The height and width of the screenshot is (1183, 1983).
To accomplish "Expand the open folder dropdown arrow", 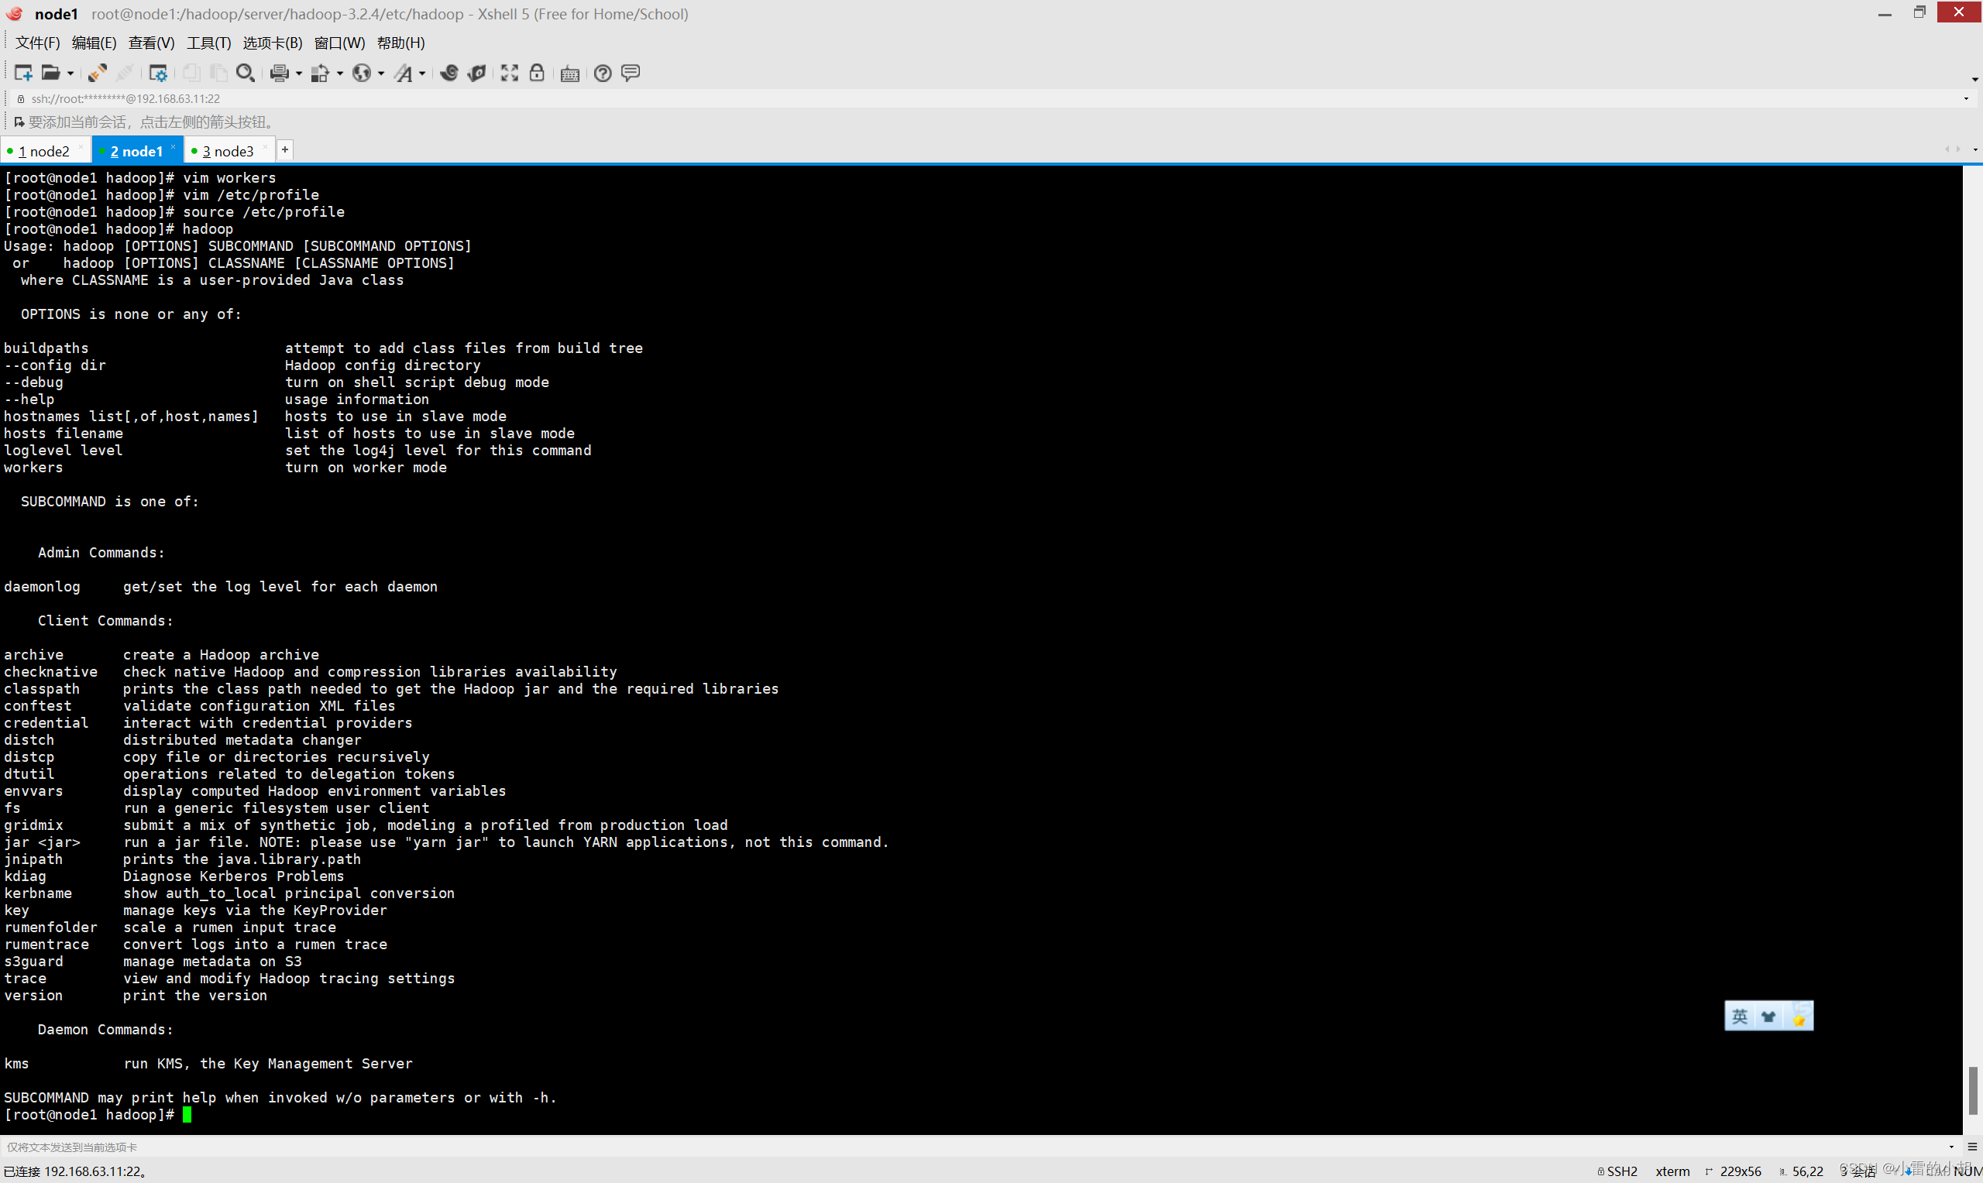I will (70, 74).
